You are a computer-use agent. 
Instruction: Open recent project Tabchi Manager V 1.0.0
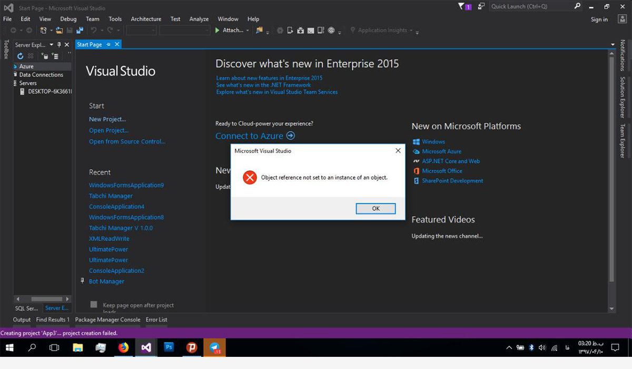coord(121,228)
